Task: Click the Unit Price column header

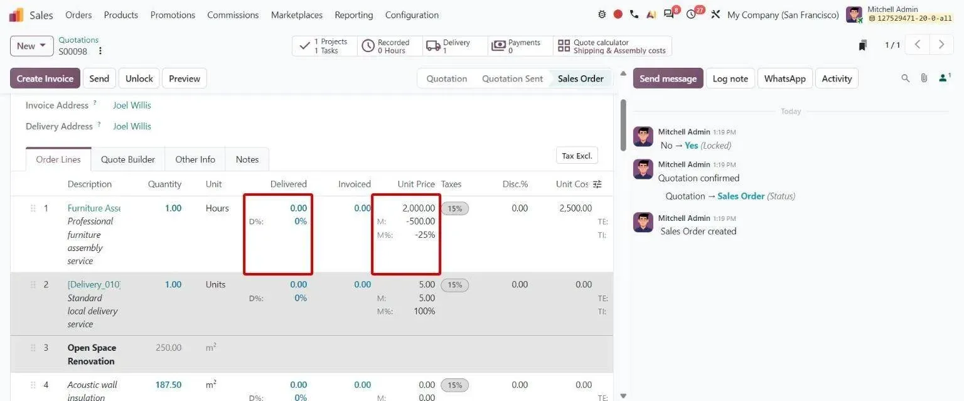Action: [x=416, y=184]
